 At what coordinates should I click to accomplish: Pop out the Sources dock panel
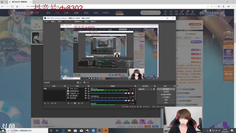coord(88,86)
